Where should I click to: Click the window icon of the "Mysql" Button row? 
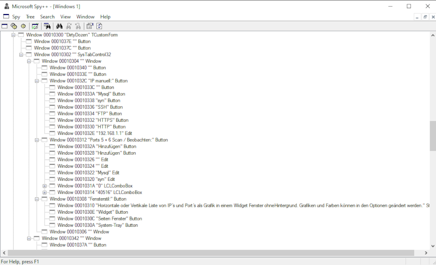52,94
